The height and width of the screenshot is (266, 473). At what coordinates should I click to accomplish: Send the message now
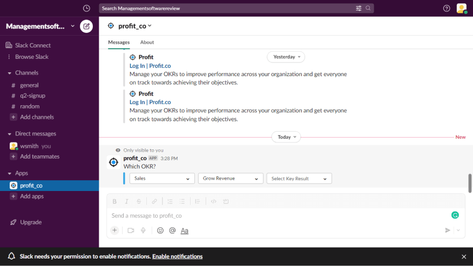448,230
